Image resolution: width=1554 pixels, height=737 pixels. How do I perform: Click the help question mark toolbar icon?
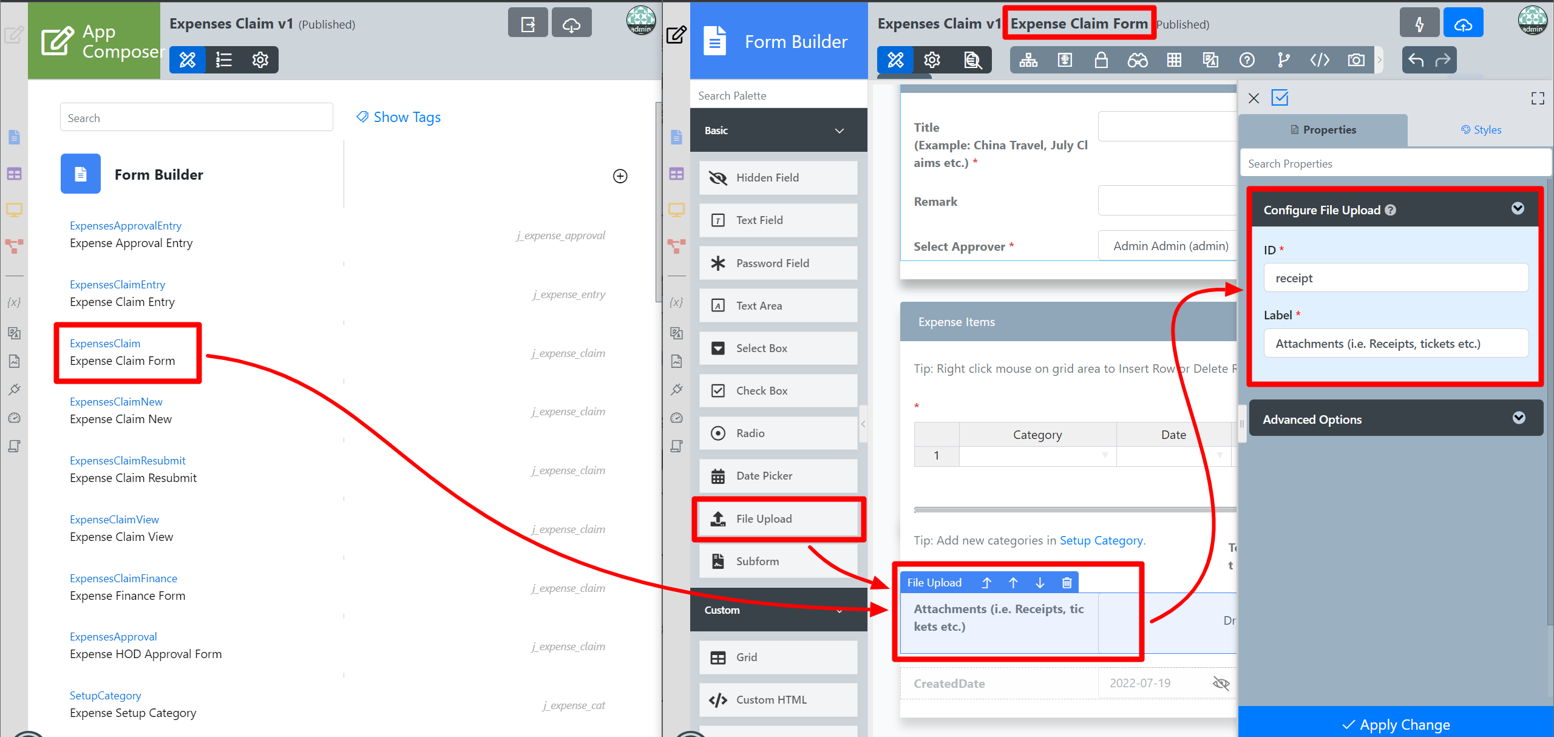(1246, 60)
